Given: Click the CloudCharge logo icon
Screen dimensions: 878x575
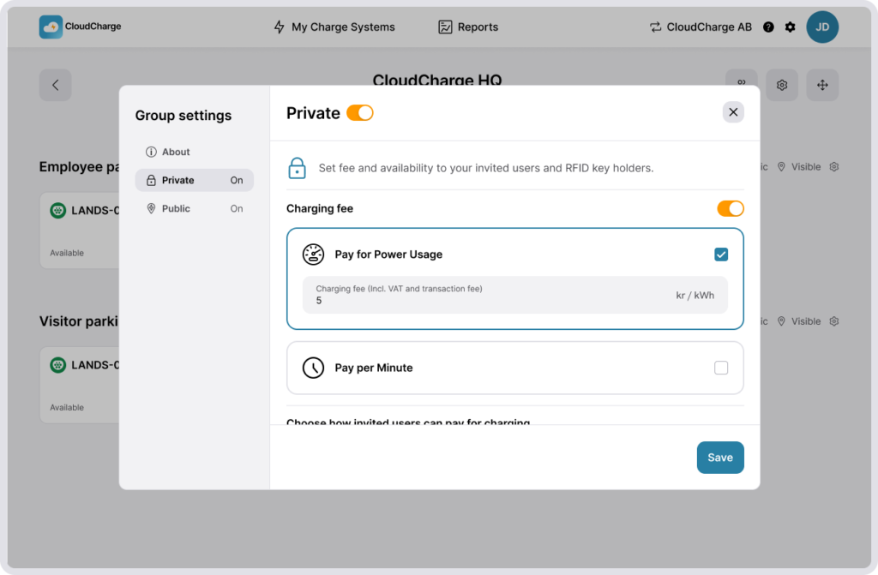Looking at the screenshot, I should click(51, 27).
